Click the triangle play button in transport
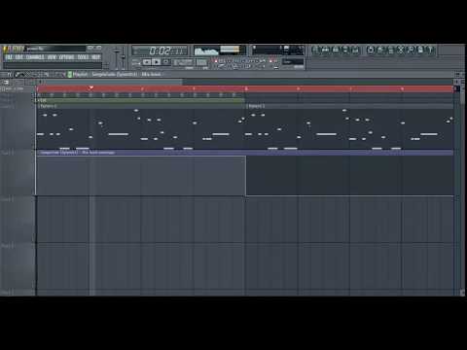Image resolution: width=467 pixels, height=350 pixels. [157, 62]
